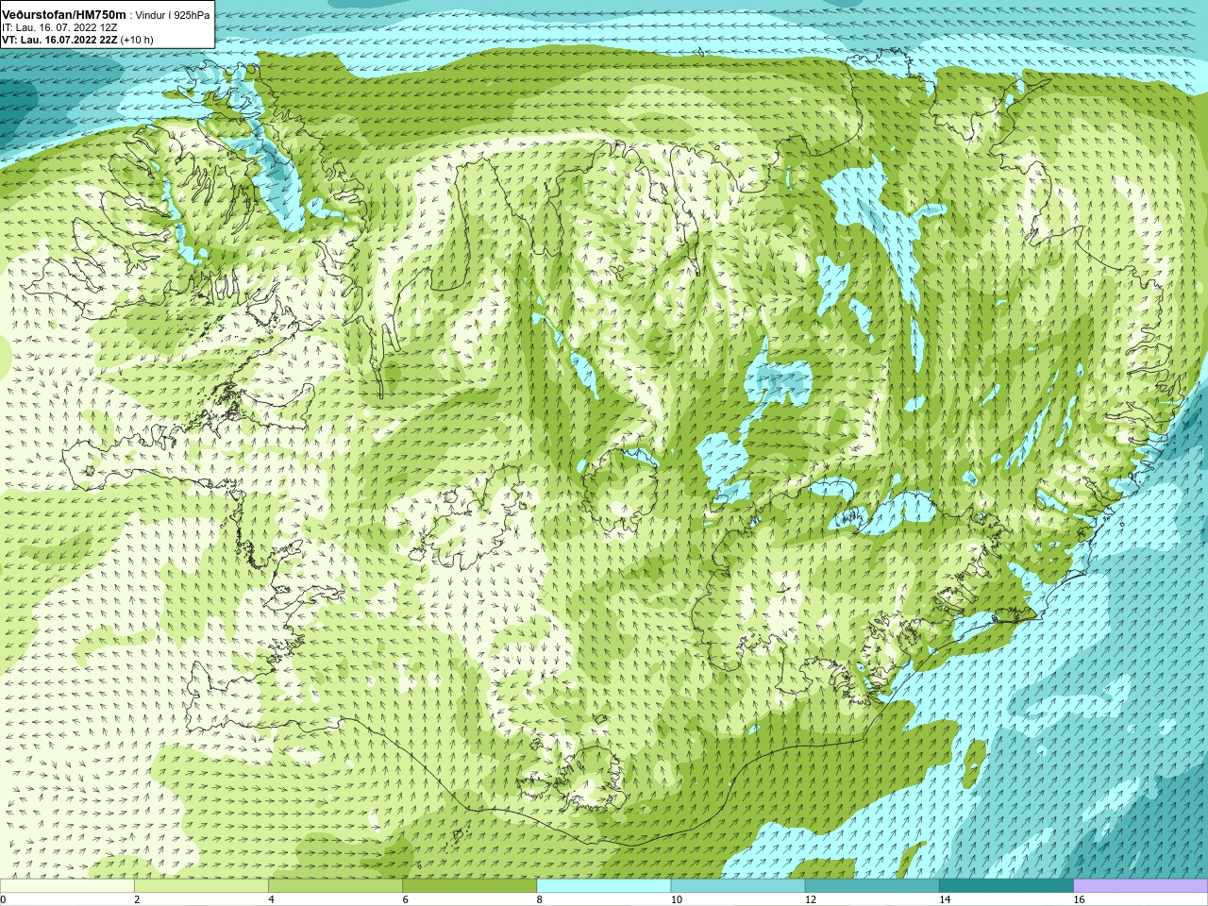Click the turquoise 10–12 legend swatch
The width and height of the screenshot is (1208, 906).
[738, 886]
